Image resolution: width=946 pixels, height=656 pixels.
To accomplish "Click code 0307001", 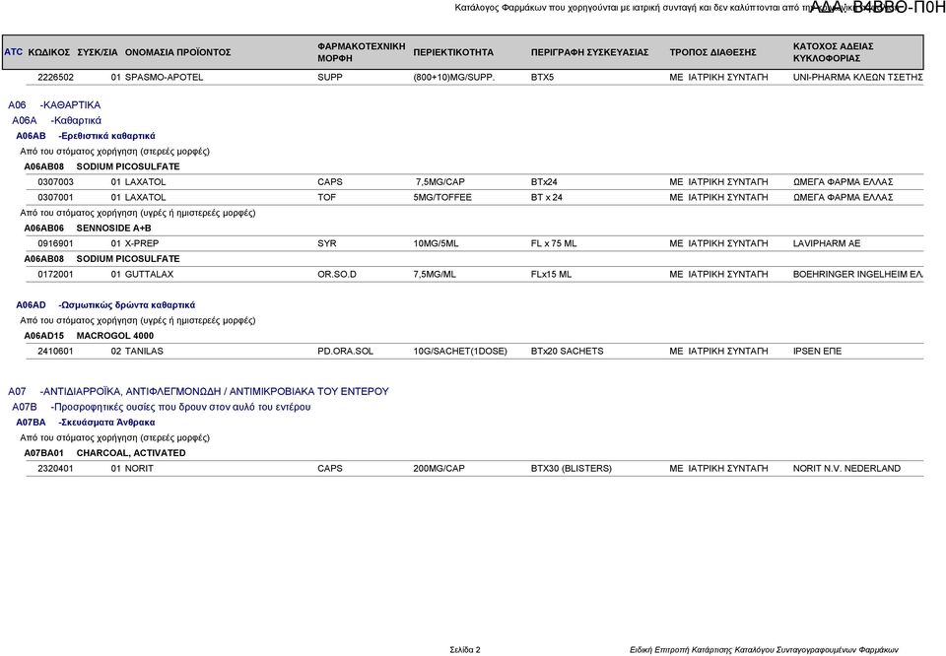I will point(55,197).
